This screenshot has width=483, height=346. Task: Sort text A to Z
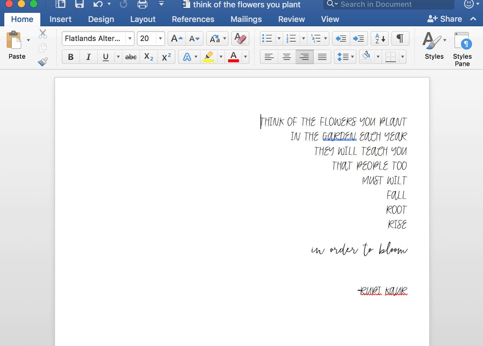click(380, 39)
